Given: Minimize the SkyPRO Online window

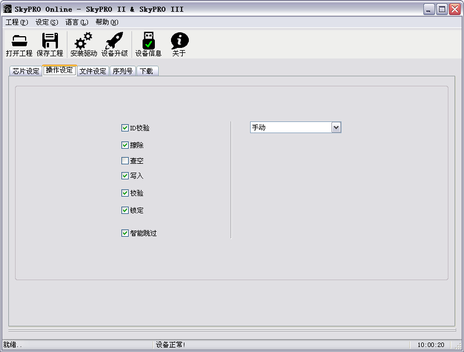Looking at the screenshot, I should click(429, 9).
